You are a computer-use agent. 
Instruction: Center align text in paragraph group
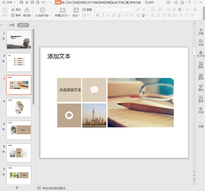(158, 15)
